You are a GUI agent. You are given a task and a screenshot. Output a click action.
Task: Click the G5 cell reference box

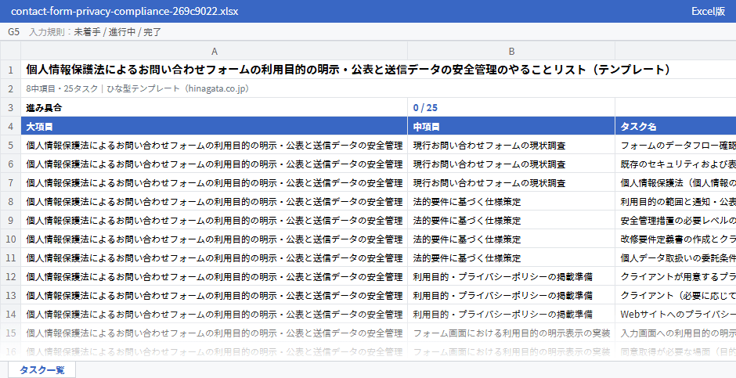coord(13,32)
